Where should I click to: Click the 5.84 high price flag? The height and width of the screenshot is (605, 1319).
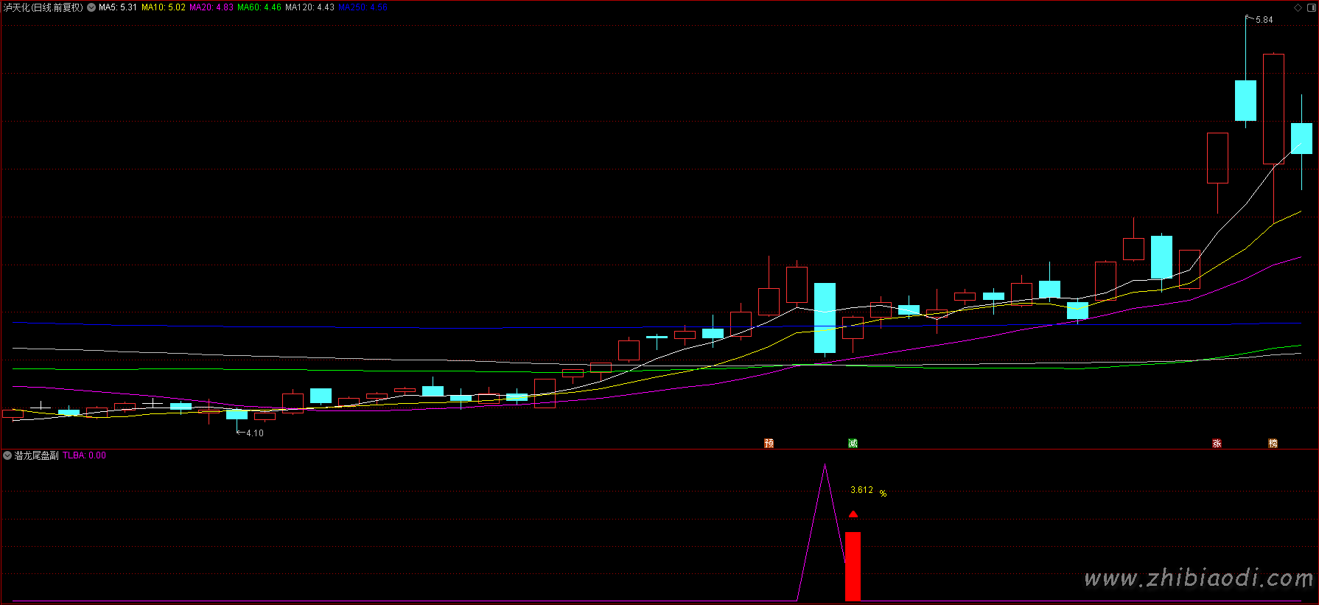coord(1263,20)
